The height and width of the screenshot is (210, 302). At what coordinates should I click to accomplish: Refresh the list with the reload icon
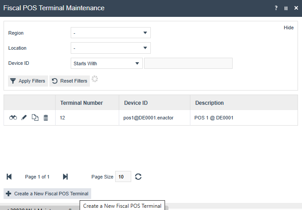coord(138,177)
